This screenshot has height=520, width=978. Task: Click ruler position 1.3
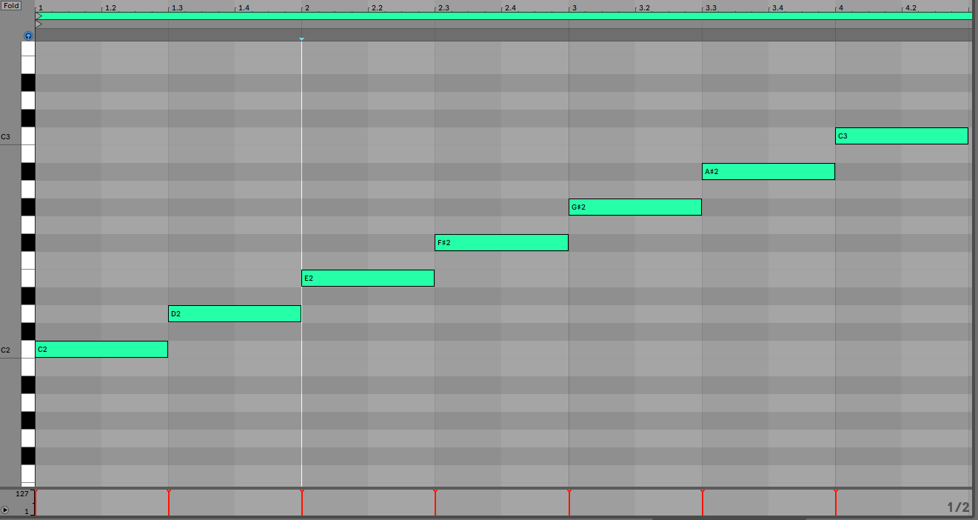tap(177, 7)
